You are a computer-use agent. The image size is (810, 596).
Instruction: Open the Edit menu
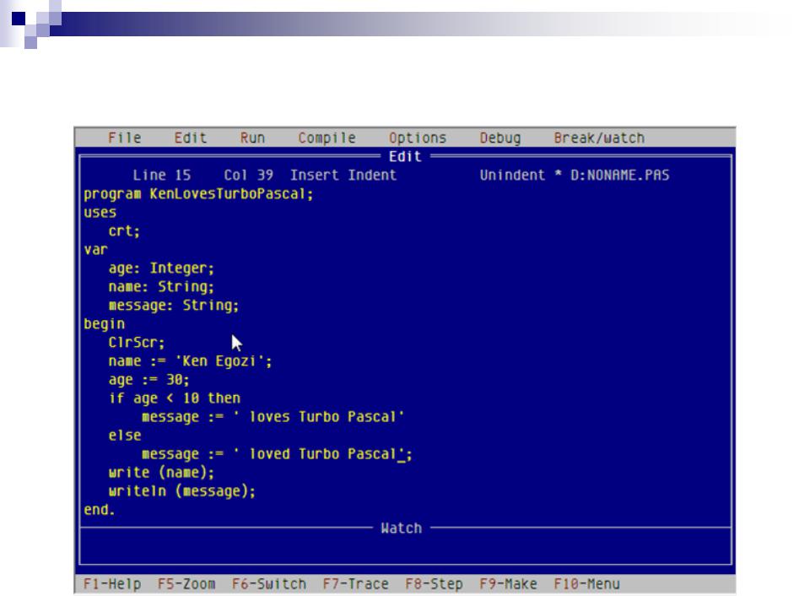pyautogui.click(x=191, y=138)
